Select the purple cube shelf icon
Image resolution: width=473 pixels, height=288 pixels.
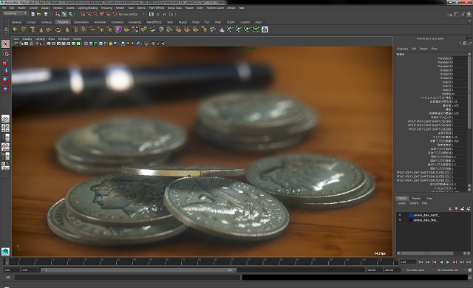click(x=118, y=30)
